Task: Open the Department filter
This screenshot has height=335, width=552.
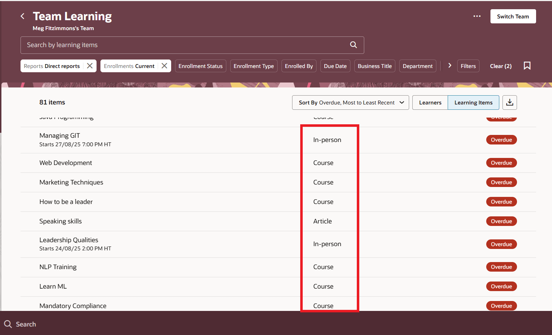Action: pyautogui.click(x=418, y=66)
